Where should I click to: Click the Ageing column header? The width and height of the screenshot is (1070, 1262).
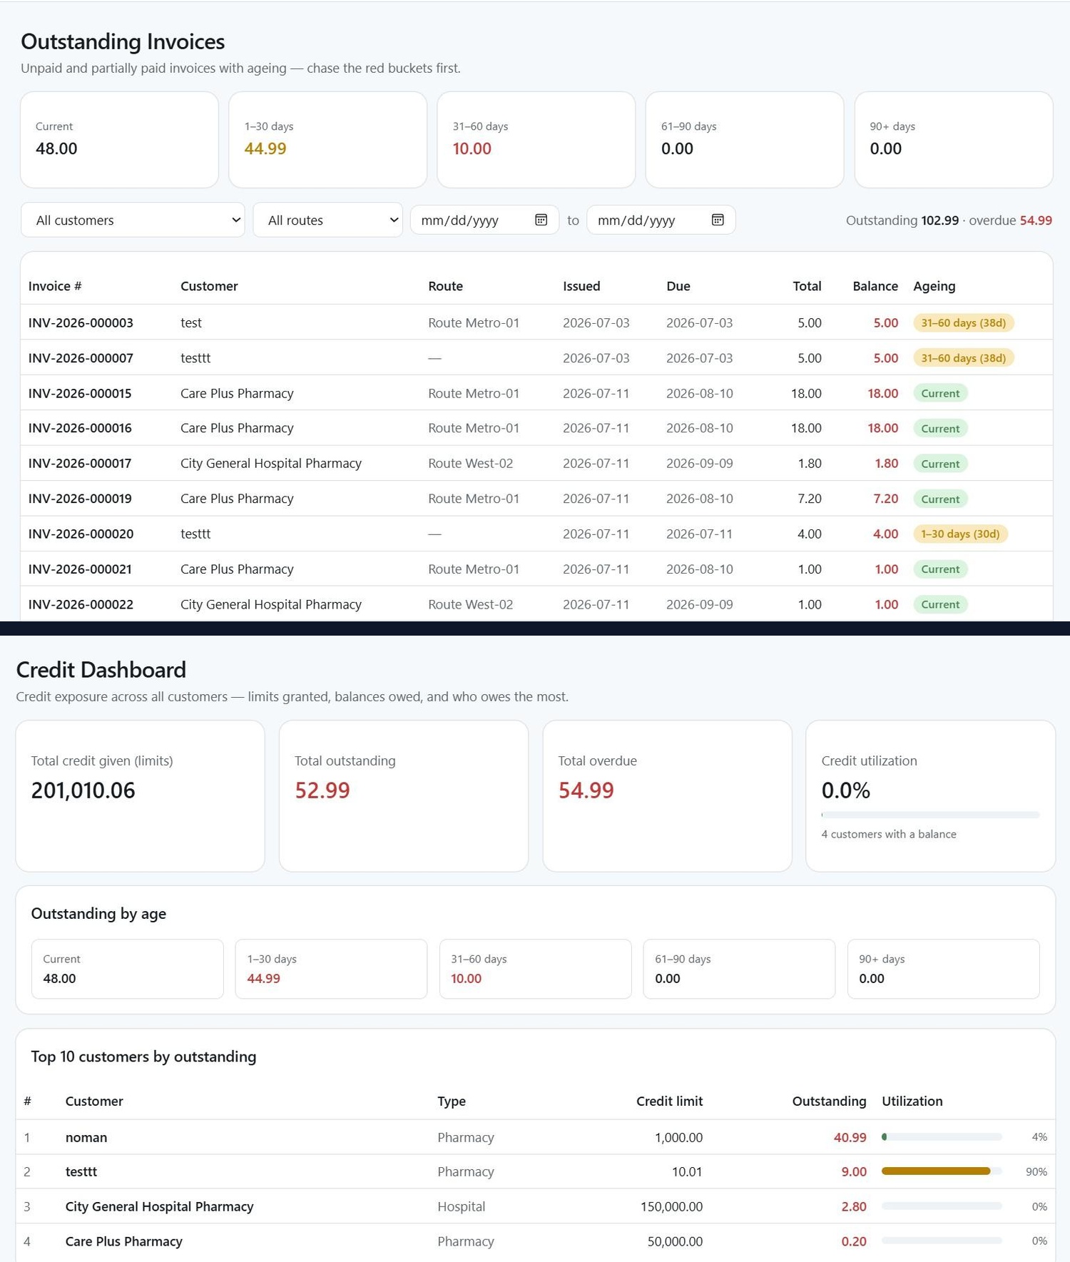tap(934, 286)
